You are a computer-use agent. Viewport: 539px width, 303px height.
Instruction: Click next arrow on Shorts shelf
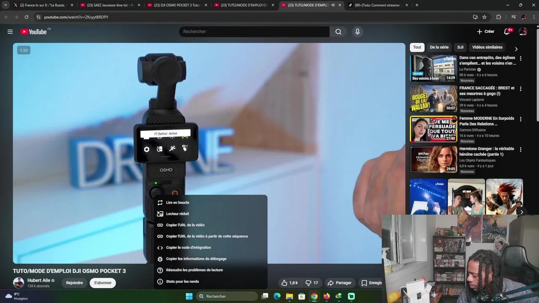[x=521, y=212]
